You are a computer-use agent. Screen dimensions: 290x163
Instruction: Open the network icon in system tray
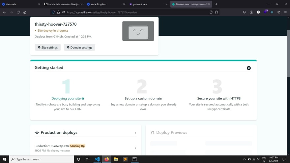pos(254,159)
